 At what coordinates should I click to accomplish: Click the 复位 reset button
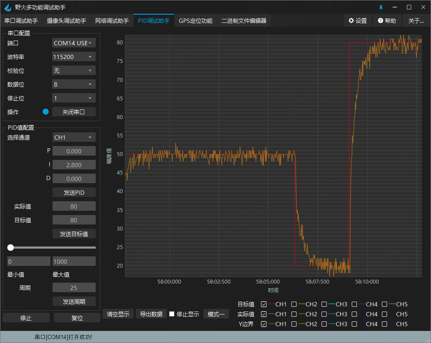[x=77, y=318]
